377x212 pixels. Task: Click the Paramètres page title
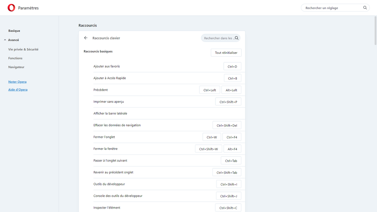pos(29,8)
